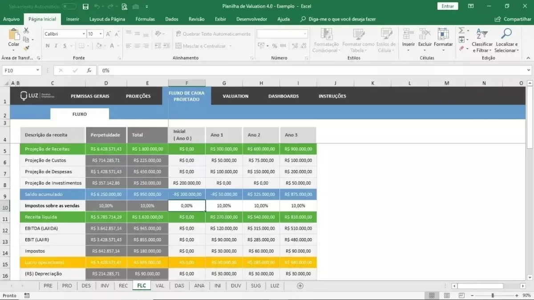Open the number format dropdown
This screenshot has height=300, width=534.
pos(305,34)
